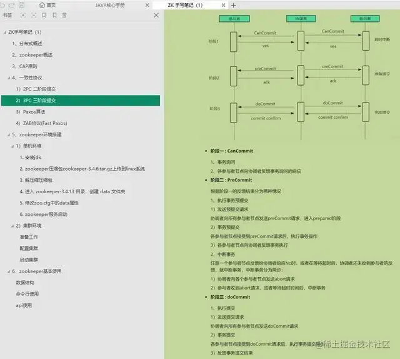Click the save disk icon

pyautogui.click(x=22, y=5)
